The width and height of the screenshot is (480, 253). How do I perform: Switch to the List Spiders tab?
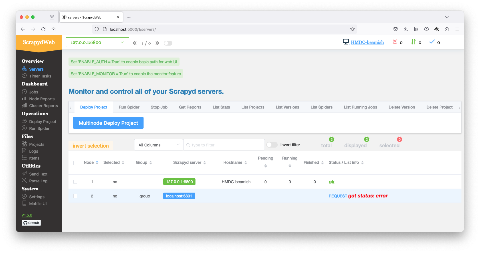[x=321, y=107]
